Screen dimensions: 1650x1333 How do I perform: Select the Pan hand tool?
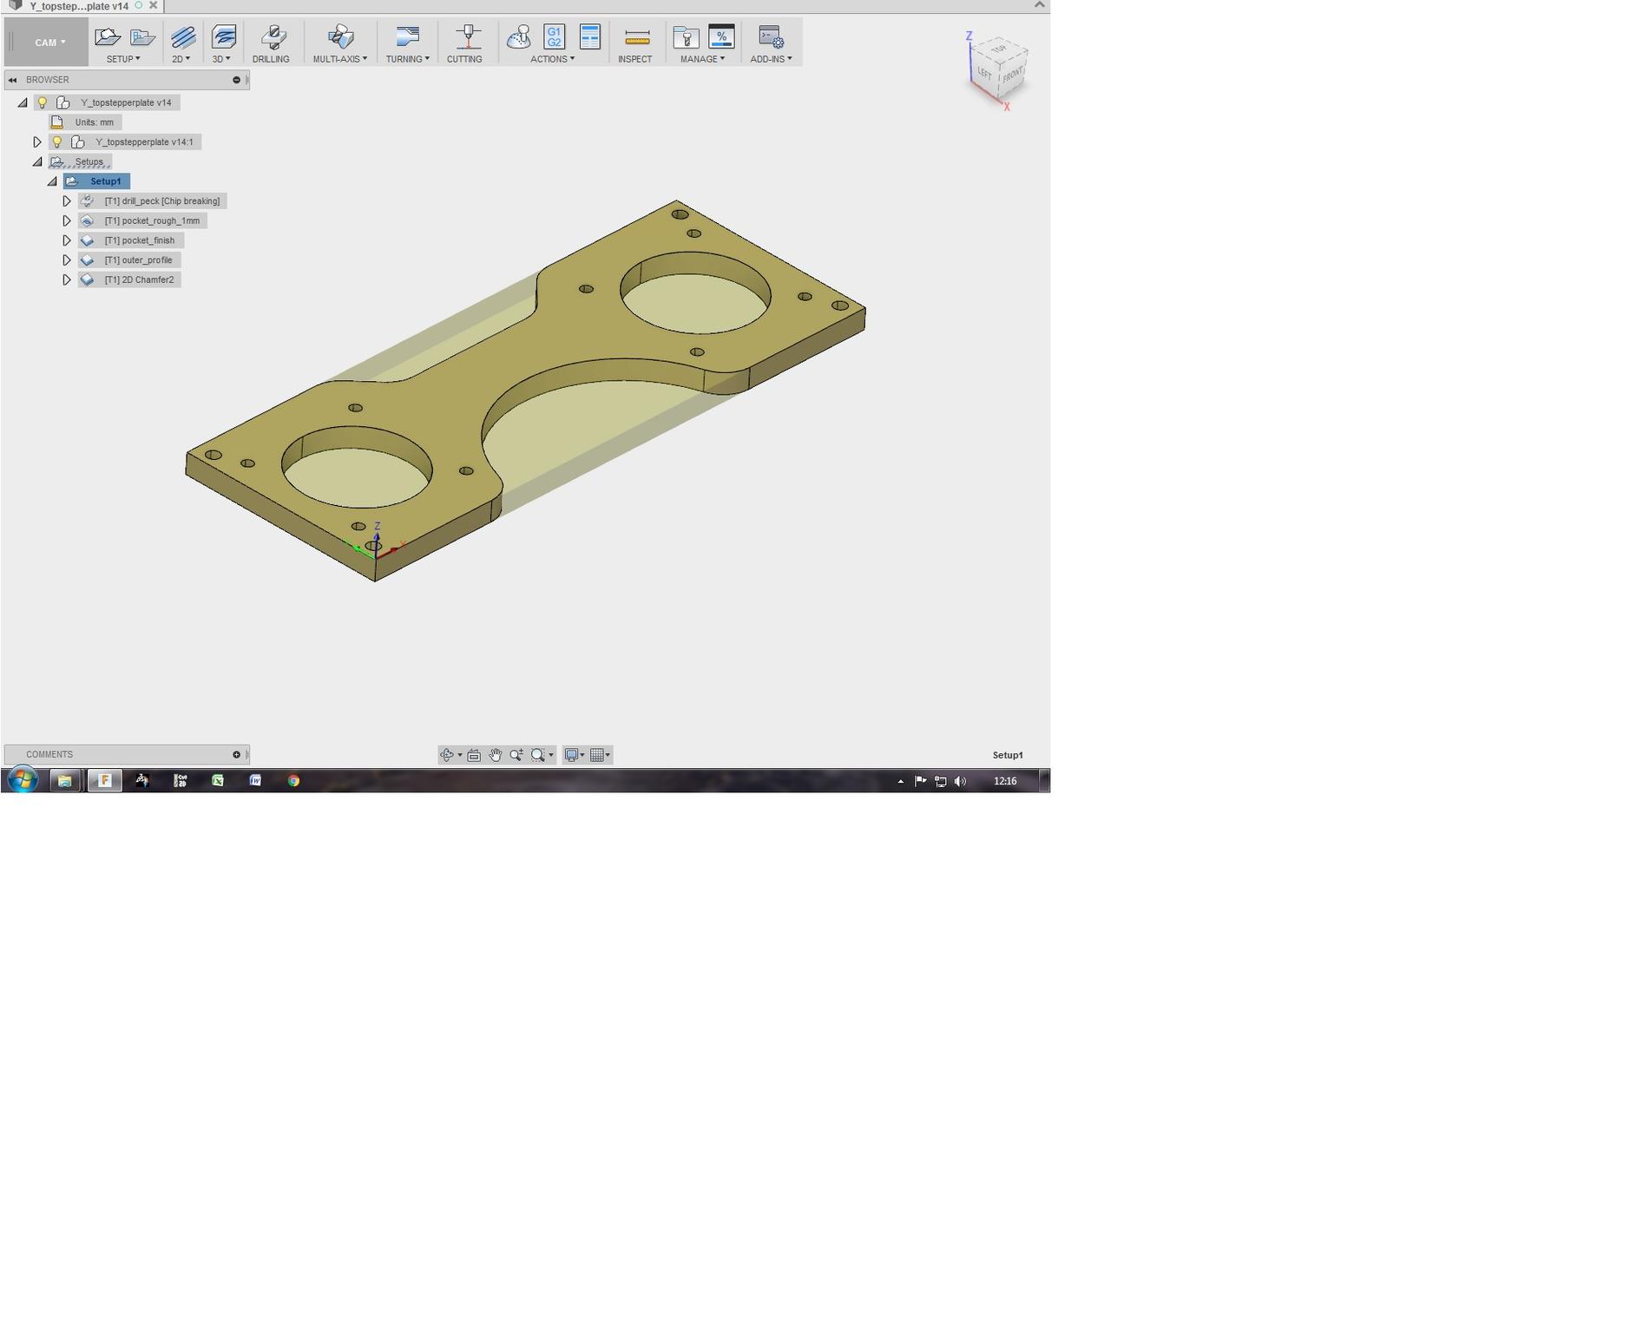pyautogui.click(x=495, y=755)
